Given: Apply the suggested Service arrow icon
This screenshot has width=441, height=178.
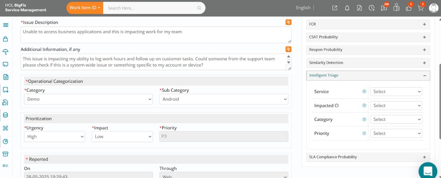Looking at the screenshot, I should 364,91.
